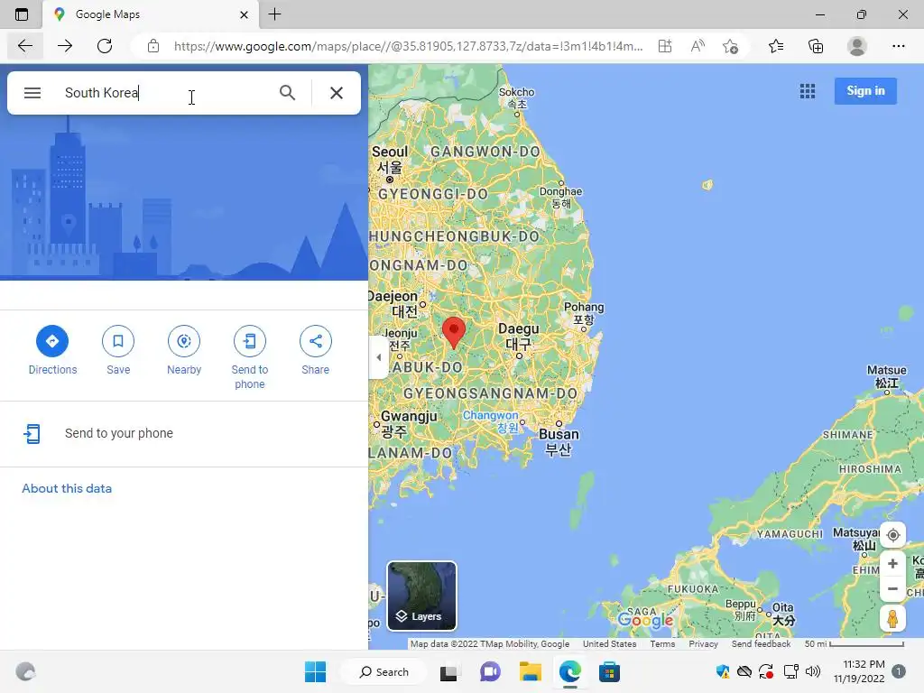The height and width of the screenshot is (693, 924).
Task: Click the Send feedback link
Action: pos(761,644)
